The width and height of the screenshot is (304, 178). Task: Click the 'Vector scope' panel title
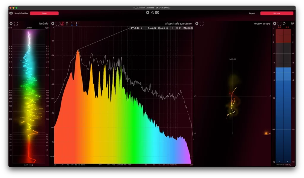(262, 24)
